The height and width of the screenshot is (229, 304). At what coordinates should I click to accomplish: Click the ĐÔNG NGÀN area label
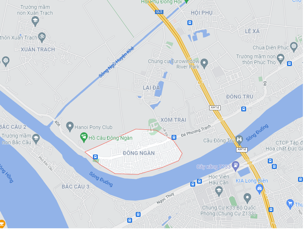coord(139,153)
